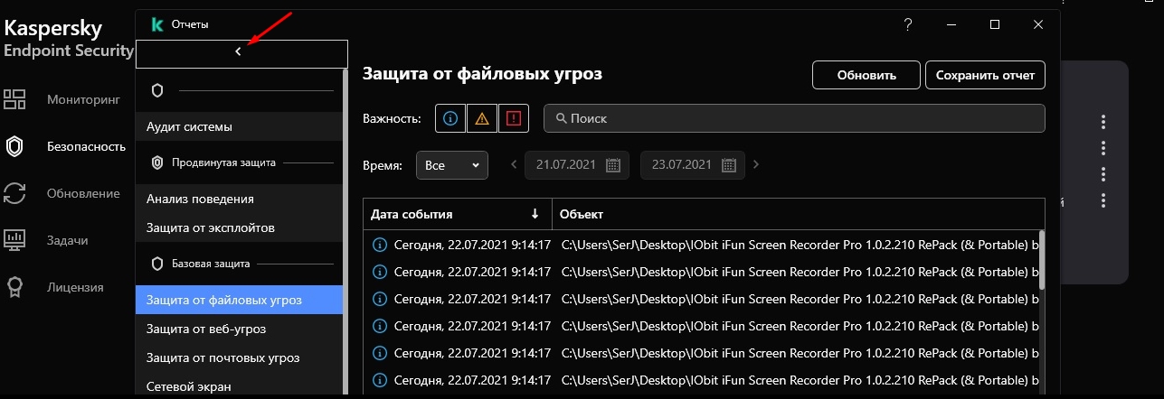Screen dimensions: 1164x399
Task: Click the sidebar list vertical scrollbar
Action: (345, 233)
